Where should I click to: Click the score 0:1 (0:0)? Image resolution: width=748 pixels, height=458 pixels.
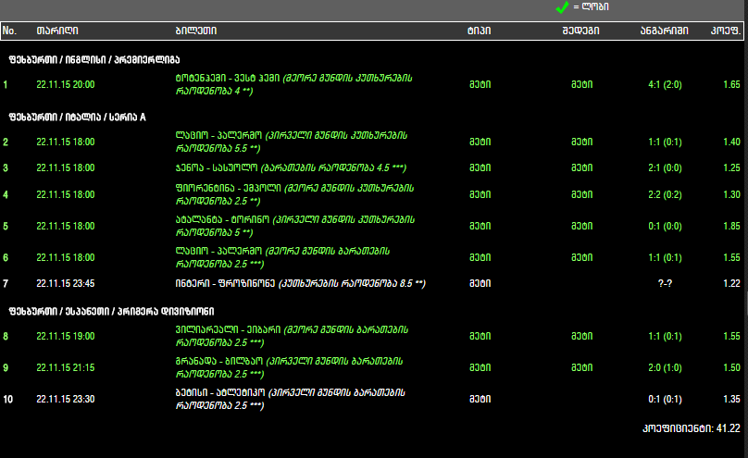tap(665, 227)
